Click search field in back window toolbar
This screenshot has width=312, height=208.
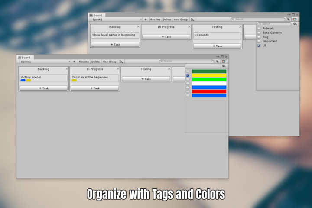pos(258,19)
